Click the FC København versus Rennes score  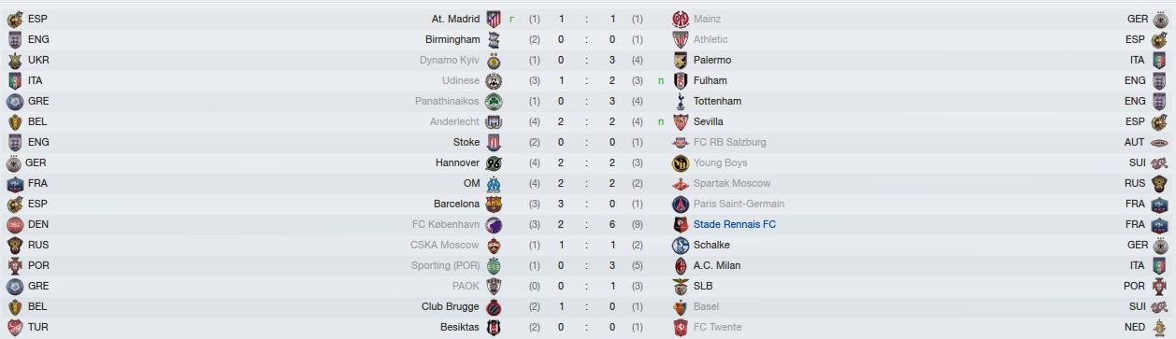(x=587, y=224)
